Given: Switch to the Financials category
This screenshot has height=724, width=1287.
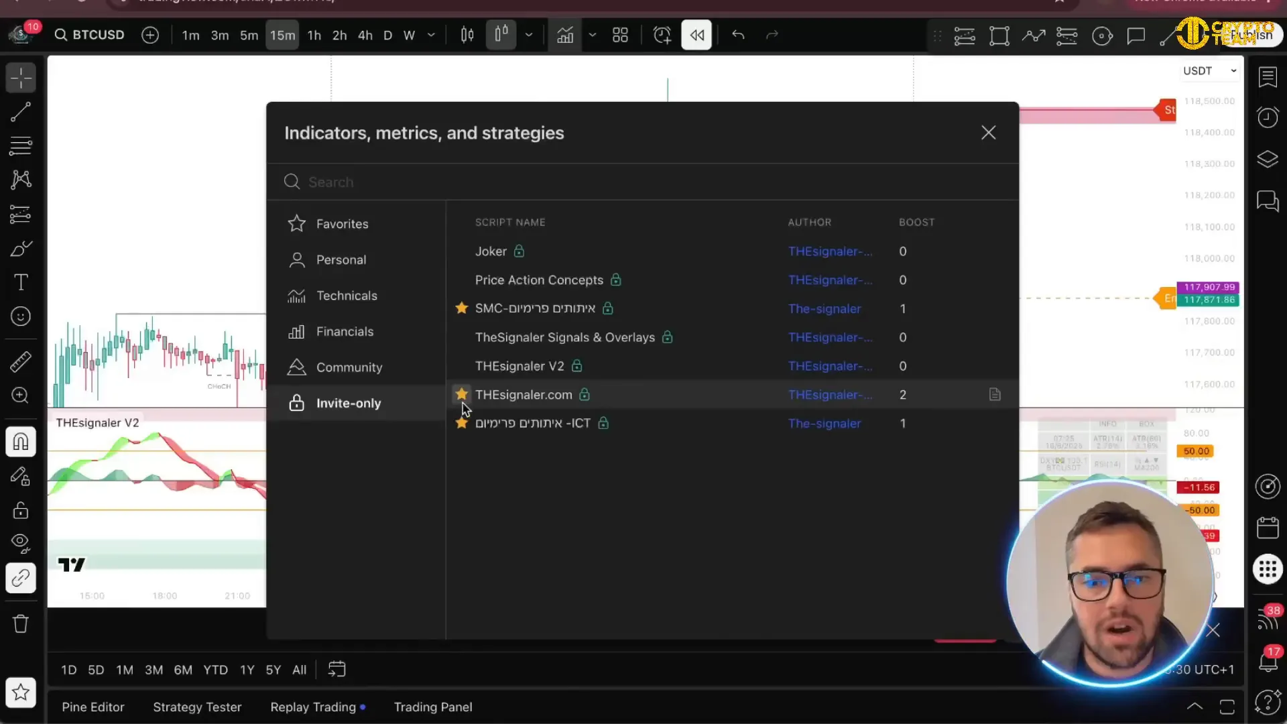Looking at the screenshot, I should point(356,331).
